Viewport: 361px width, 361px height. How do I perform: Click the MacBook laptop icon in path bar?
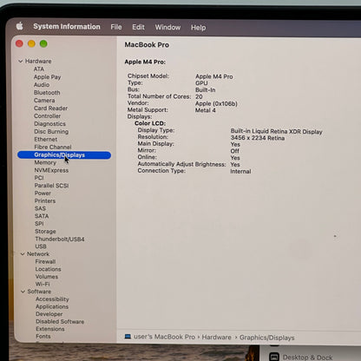coord(128,337)
